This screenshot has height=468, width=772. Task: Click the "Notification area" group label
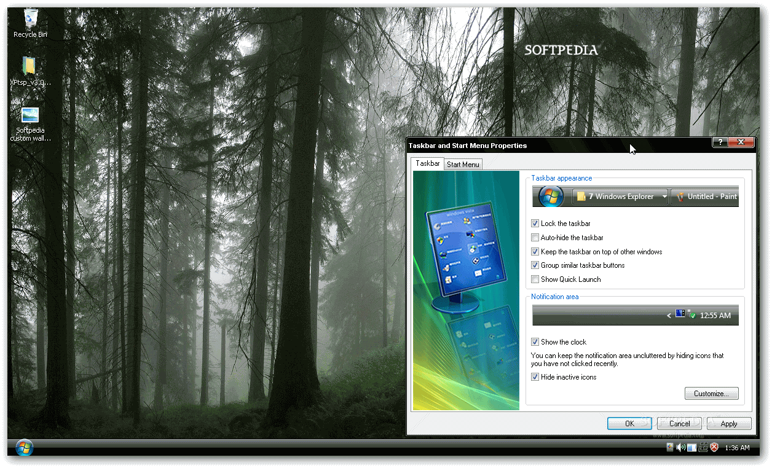555,297
